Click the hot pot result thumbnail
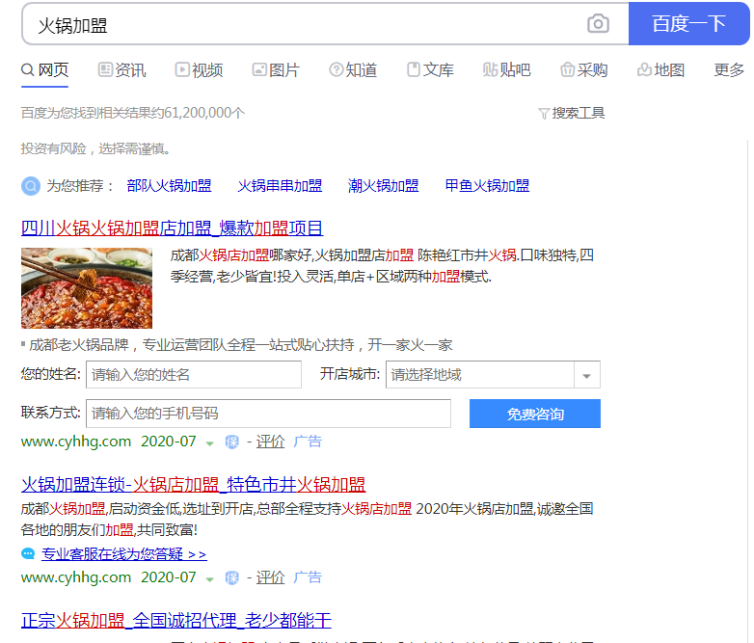 87,288
